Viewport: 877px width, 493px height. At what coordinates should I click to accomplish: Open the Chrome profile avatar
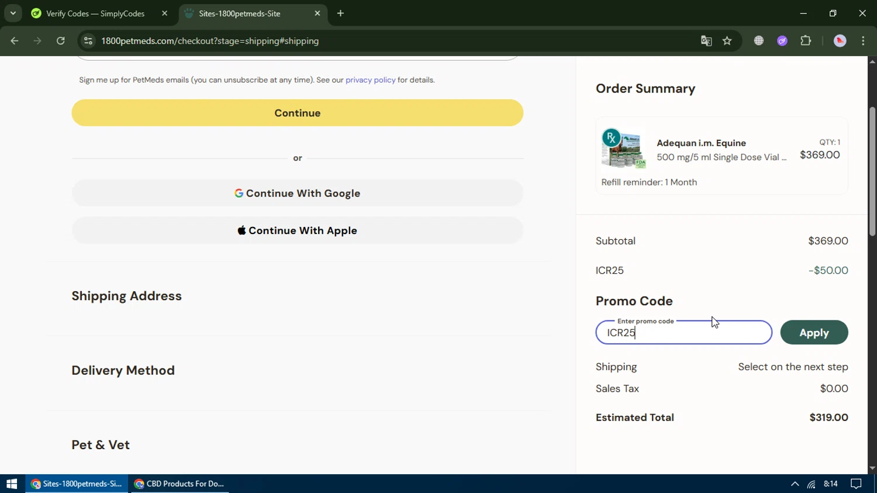(840, 41)
